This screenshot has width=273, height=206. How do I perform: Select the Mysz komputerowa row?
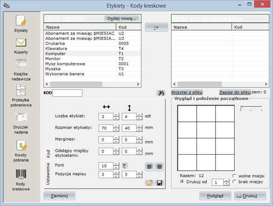pyautogui.click(x=92, y=64)
